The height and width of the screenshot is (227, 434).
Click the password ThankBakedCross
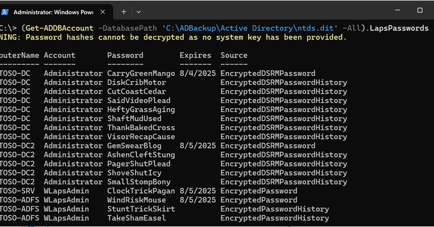tap(141, 128)
